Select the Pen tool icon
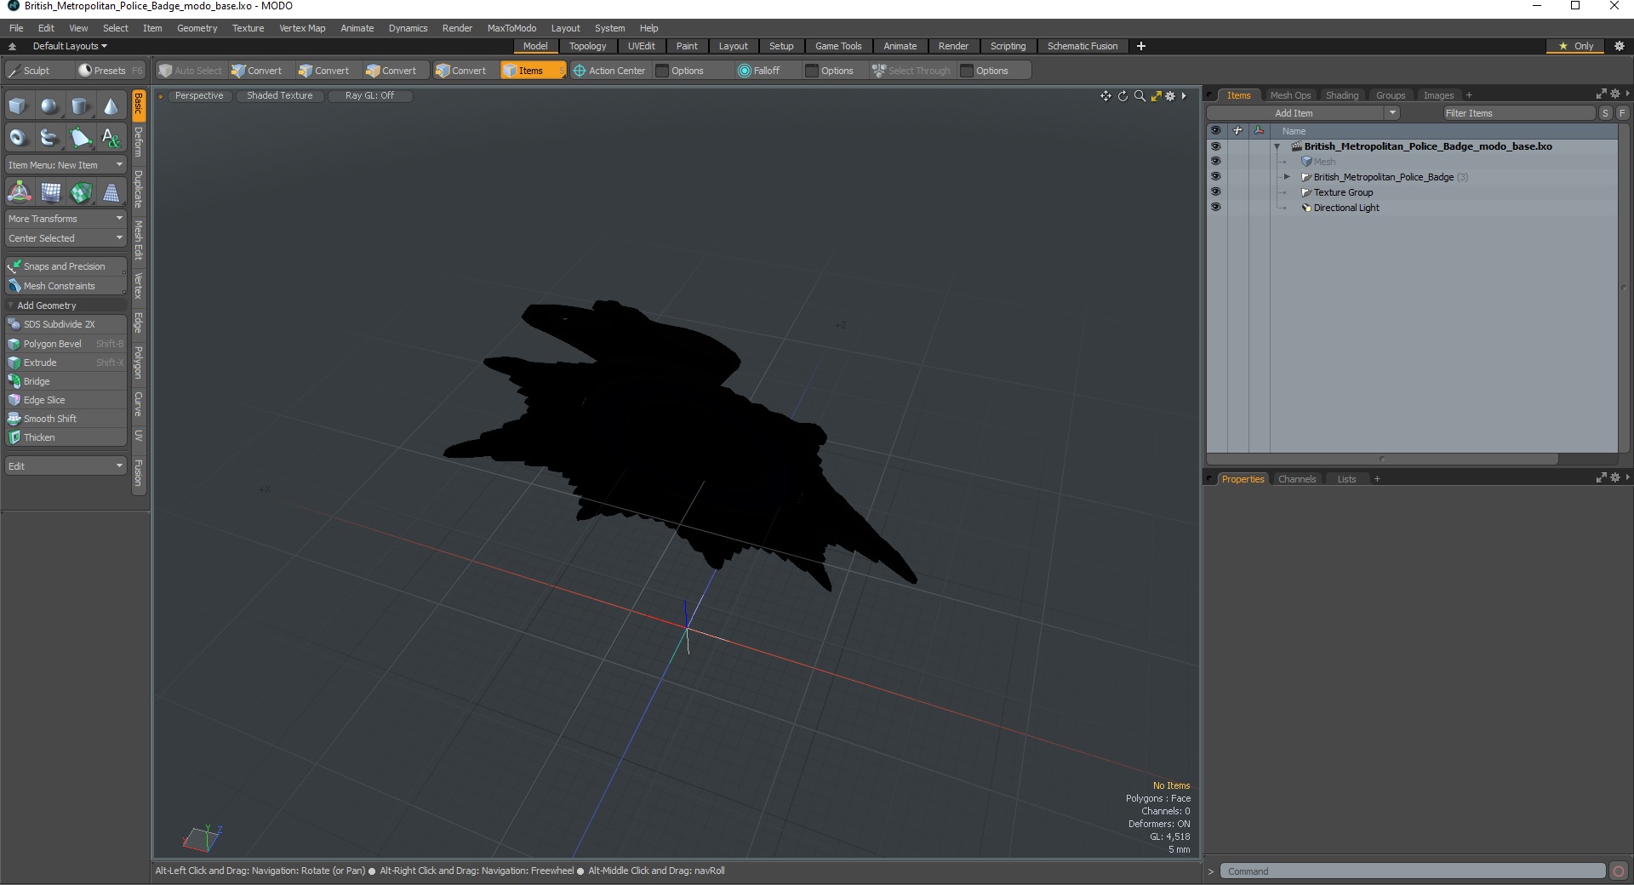 tap(80, 137)
